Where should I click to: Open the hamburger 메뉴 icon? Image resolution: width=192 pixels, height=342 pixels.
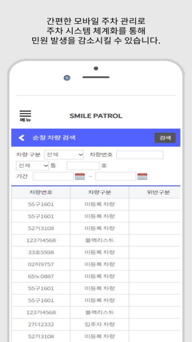25,116
